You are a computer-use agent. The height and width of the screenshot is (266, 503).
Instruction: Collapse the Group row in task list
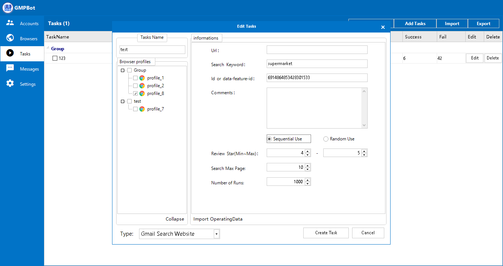click(x=48, y=48)
